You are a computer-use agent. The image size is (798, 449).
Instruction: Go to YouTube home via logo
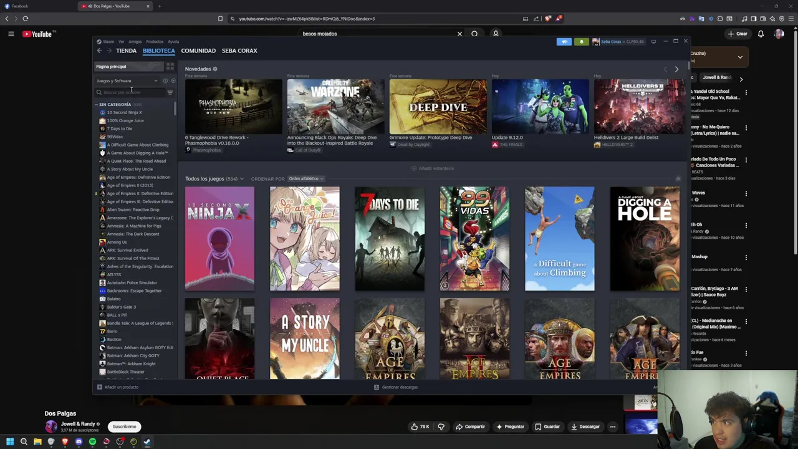tap(37, 34)
